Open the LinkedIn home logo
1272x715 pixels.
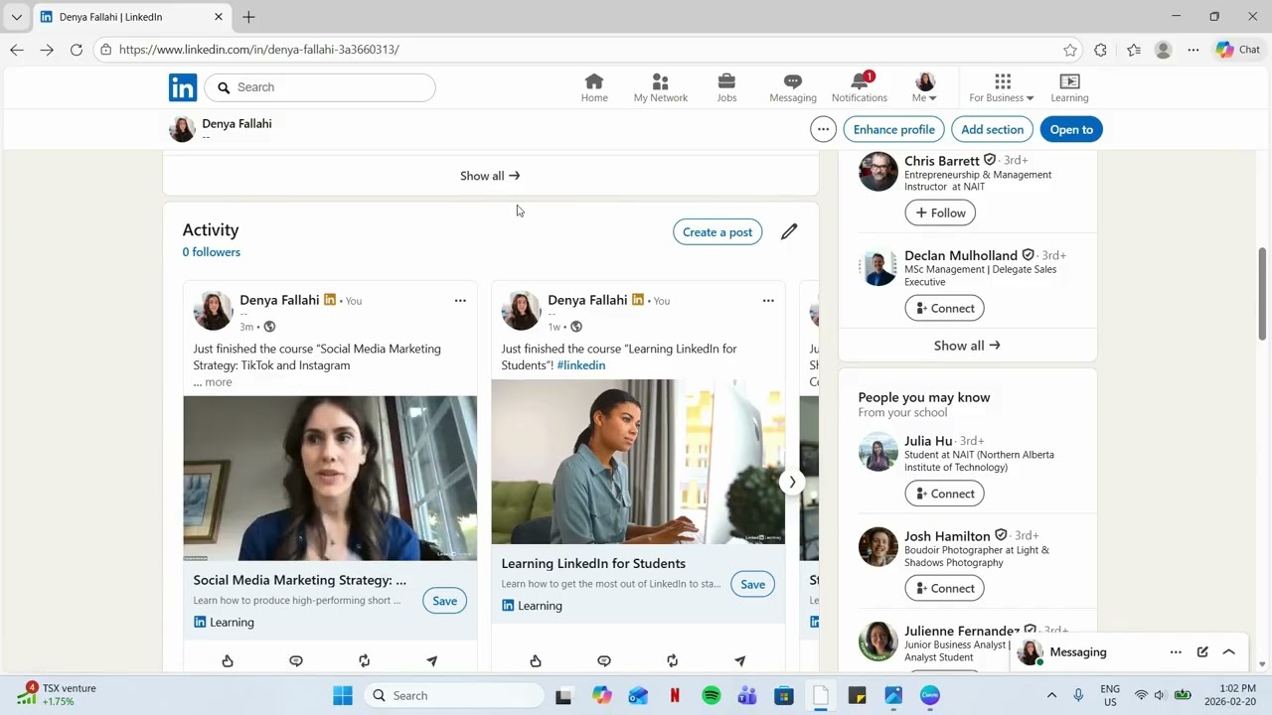183,87
